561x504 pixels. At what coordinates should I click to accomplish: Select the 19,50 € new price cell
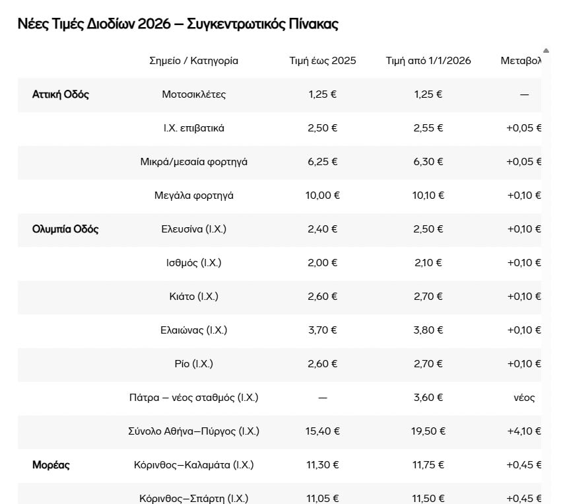428,431
